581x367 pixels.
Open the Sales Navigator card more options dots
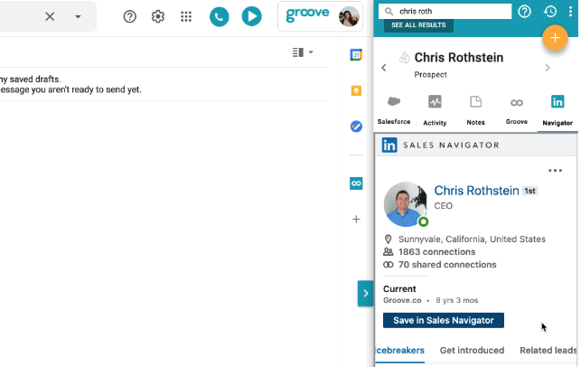click(x=555, y=171)
